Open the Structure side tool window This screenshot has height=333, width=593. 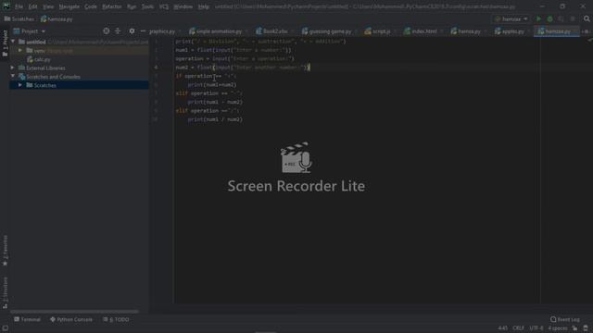point(5,293)
